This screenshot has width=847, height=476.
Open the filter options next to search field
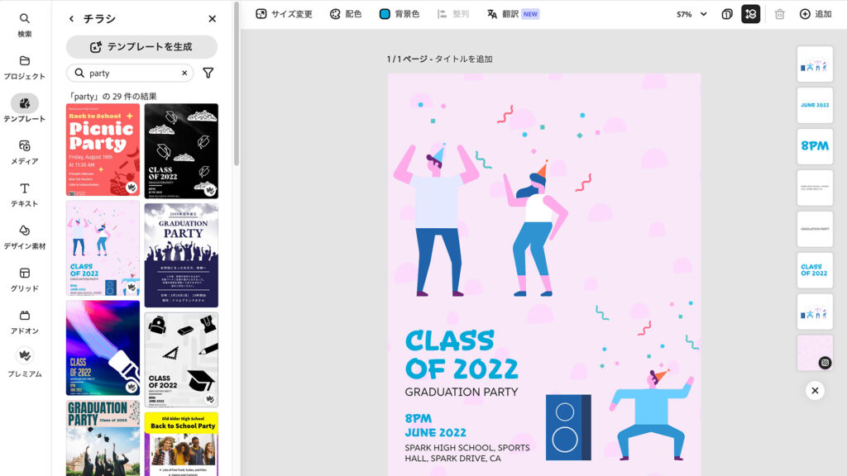[208, 73]
